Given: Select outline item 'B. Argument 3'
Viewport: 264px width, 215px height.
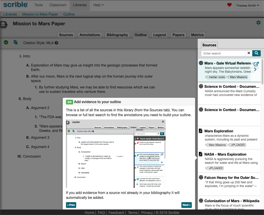Looking at the screenshot, I should coord(38,138).
